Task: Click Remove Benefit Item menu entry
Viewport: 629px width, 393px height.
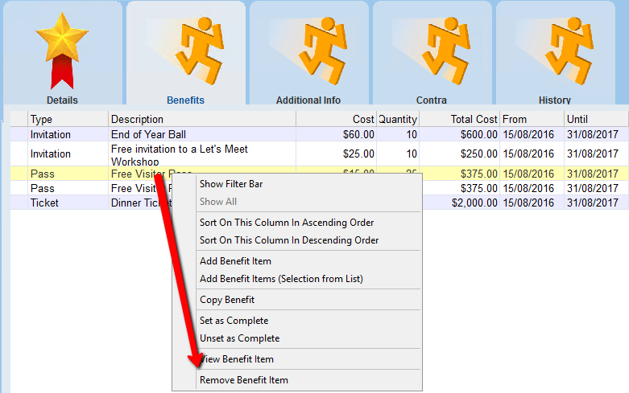Action: tap(244, 380)
